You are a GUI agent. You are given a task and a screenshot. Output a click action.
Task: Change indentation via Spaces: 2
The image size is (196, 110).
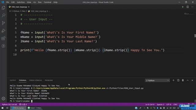tap(160, 105)
